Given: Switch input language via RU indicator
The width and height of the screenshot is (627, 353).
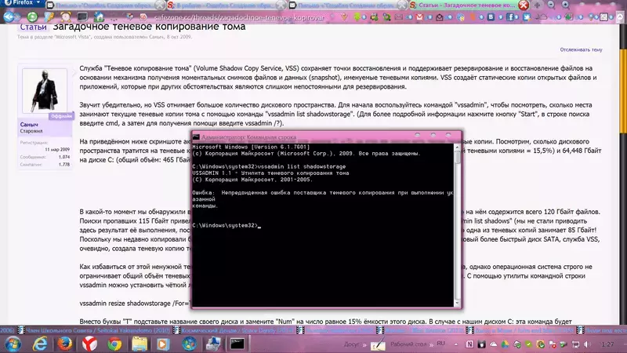Looking at the screenshot, I should 440,344.
